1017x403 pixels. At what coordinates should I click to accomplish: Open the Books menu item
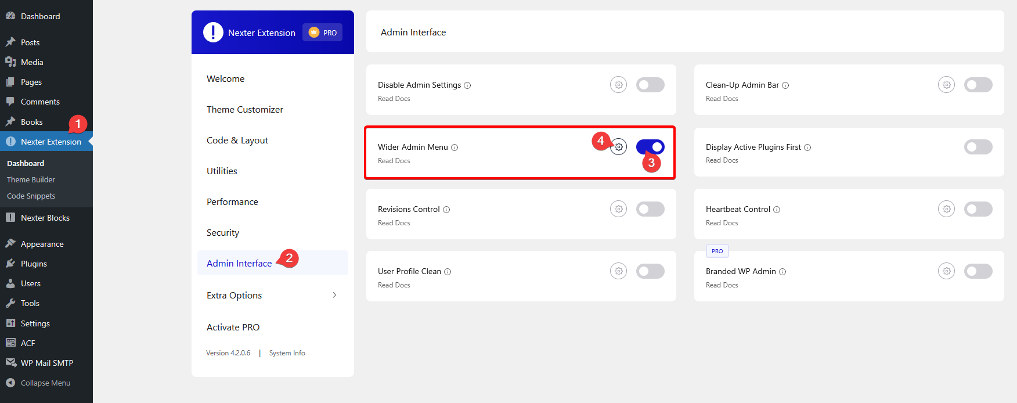[29, 122]
